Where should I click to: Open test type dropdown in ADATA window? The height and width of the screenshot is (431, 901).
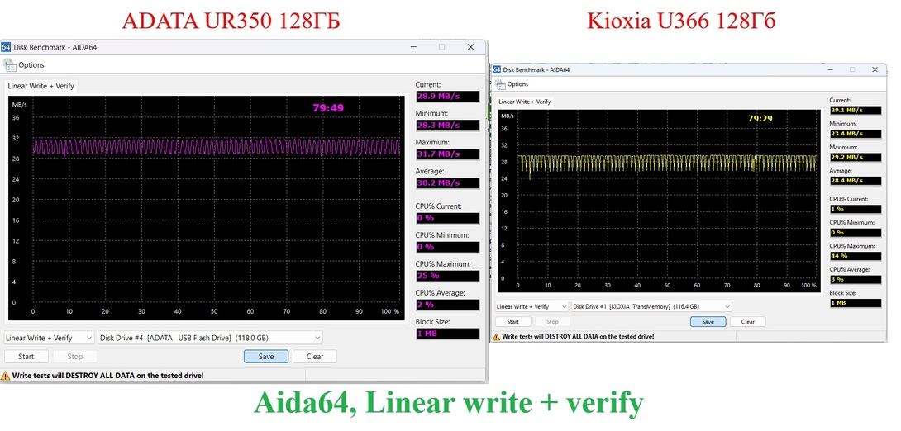pyautogui.click(x=49, y=338)
